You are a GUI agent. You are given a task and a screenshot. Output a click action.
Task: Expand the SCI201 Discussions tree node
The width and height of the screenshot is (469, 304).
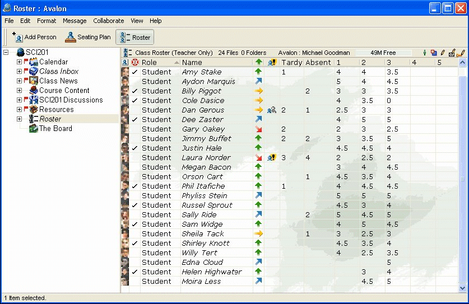(x=19, y=100)
